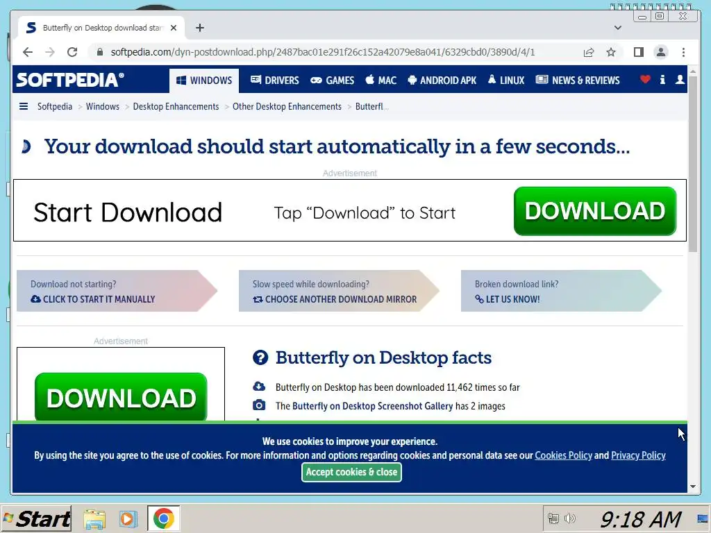Click the 9:18 AM clock
The width and height of the screenshot is (711, 533).
pos(641,519)
